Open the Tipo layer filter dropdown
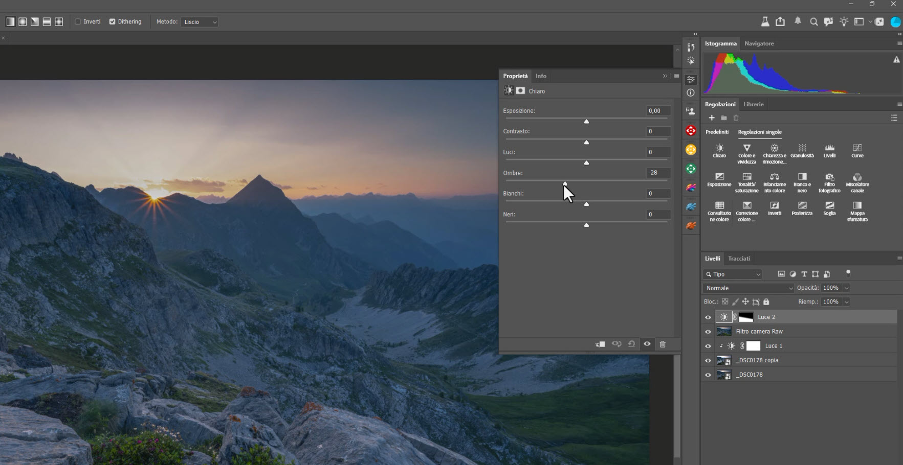The width and height of the screenshot is (903, 465). point(732,274)
